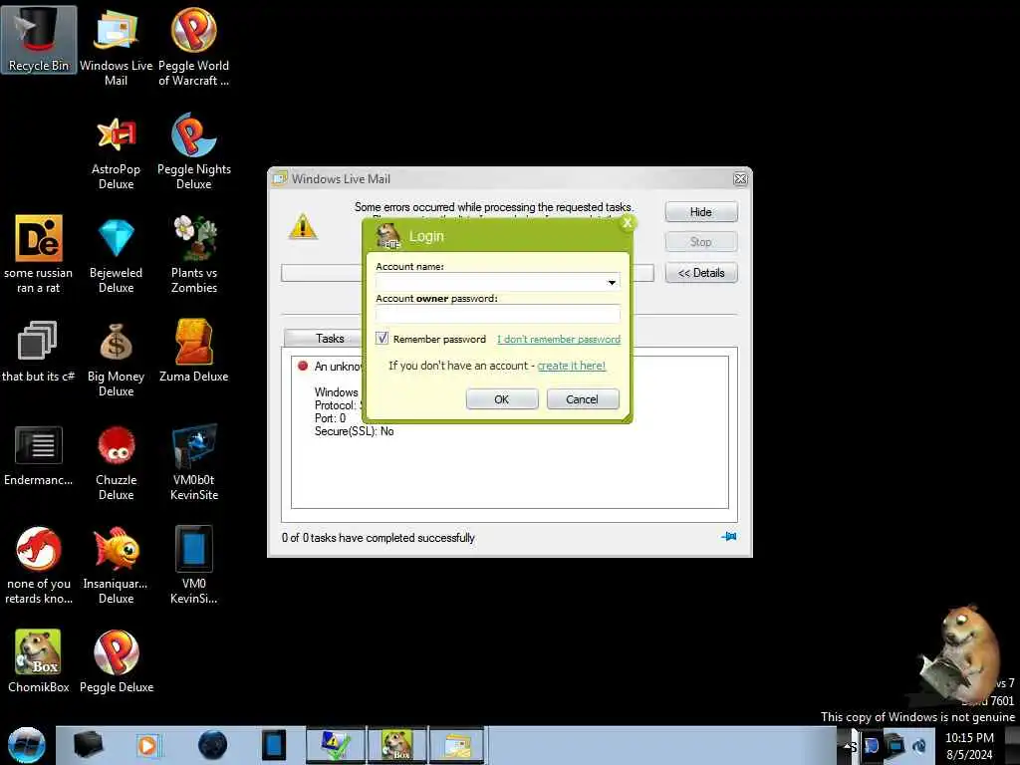1020x765 pixels.
Task: Launch Chuzzle Deluxe desktop icon
Action: tap(116, 462)
